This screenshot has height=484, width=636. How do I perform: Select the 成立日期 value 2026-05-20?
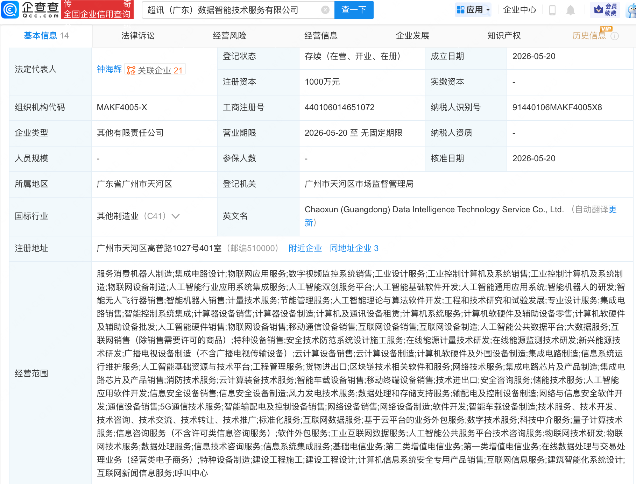tap(534, 56)
